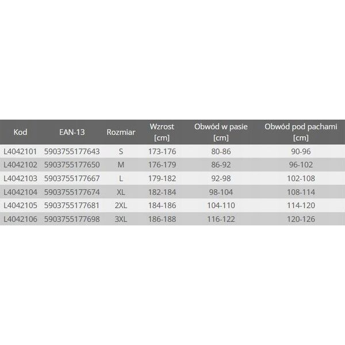Click EAN number 5903755177698
The width and height of the screenshot is (345, 345).
click(x=72, y=219)
